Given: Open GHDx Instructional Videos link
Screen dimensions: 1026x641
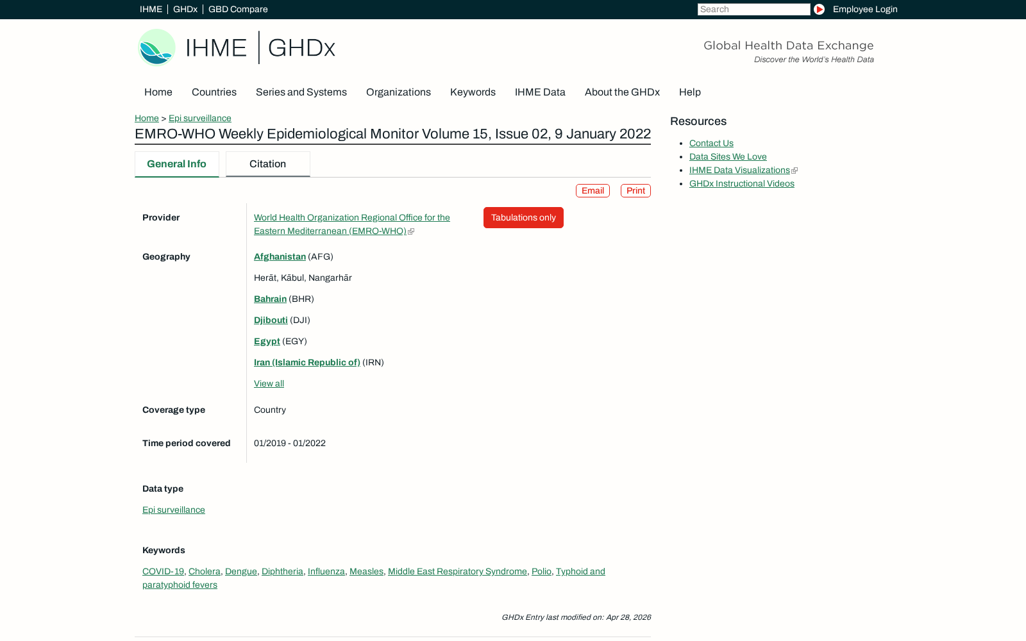Looking at the screenshot, I should click(741, 183).
